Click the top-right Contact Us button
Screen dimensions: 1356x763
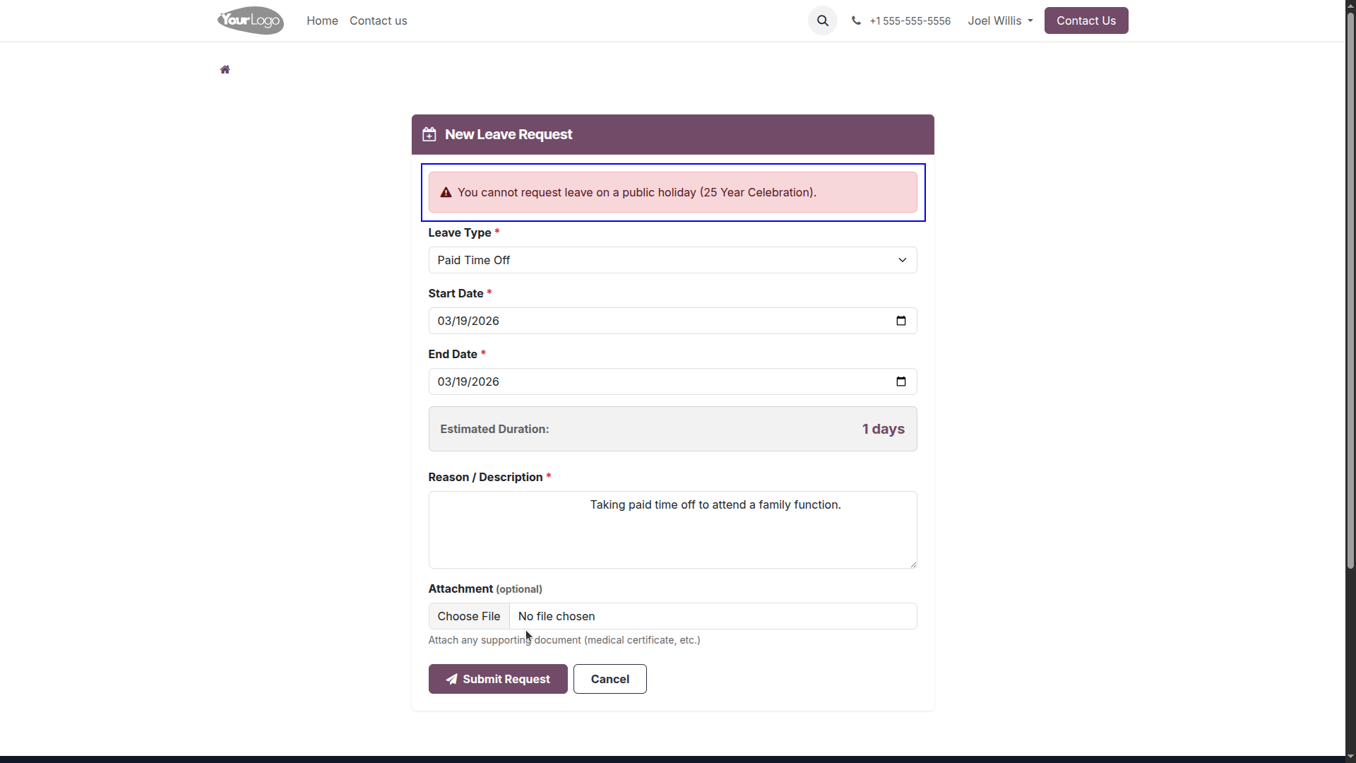click(1086, 20)
